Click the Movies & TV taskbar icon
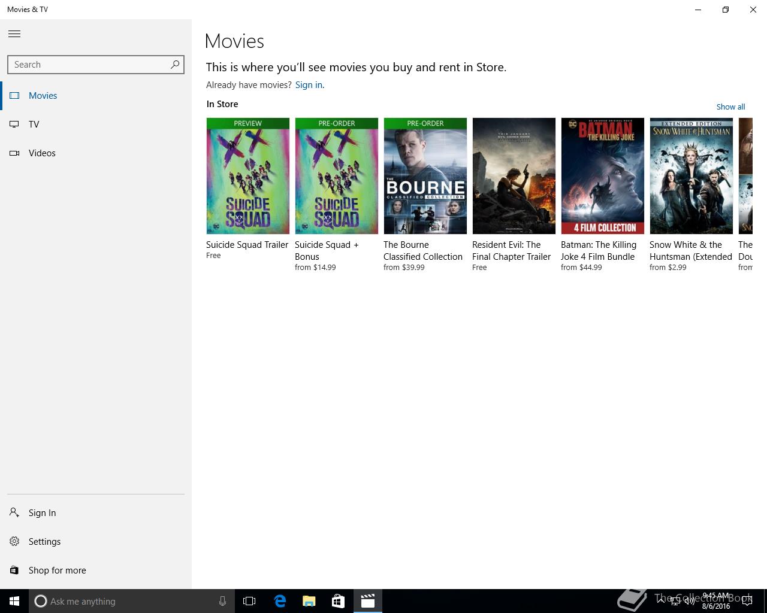767x613 pixels. [x=368, y=601]
